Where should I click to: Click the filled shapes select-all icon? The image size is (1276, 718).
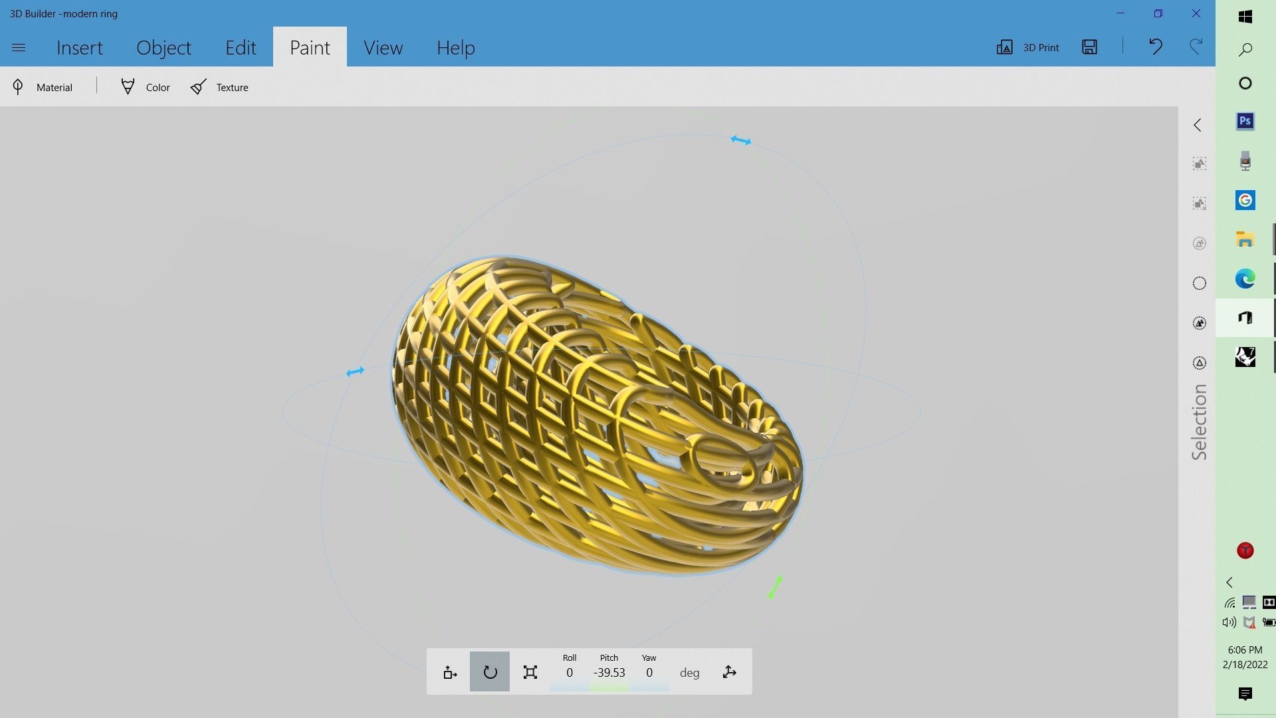coord(1199,323)
